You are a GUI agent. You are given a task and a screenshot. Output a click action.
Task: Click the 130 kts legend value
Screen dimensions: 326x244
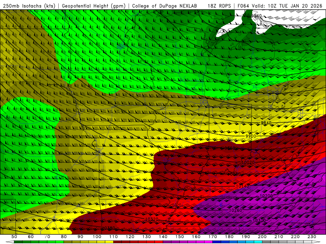pyautogui.click(x=147, y=237)
